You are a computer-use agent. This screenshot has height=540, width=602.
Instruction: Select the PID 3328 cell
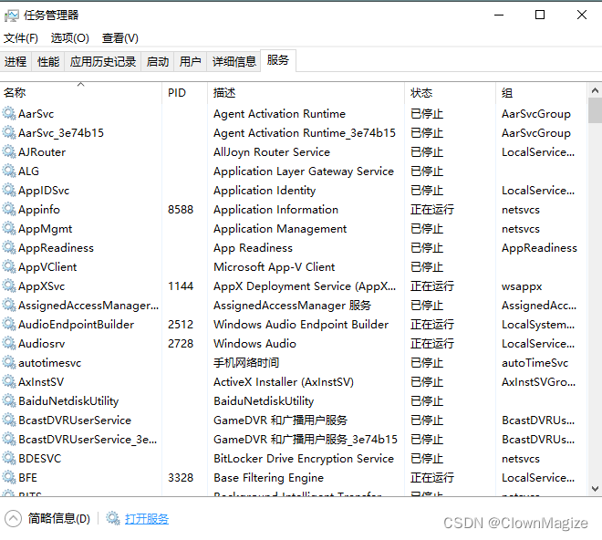click(181, 478)
